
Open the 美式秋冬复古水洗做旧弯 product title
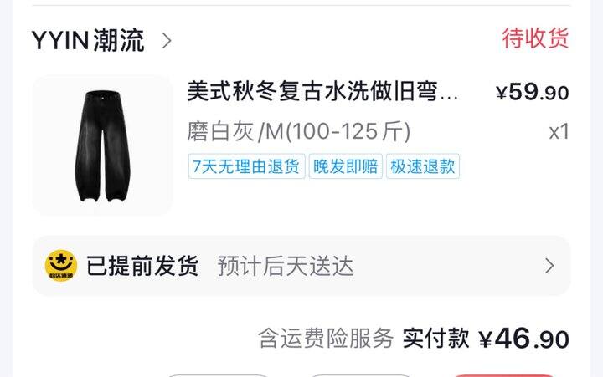(x=322, y=91)
